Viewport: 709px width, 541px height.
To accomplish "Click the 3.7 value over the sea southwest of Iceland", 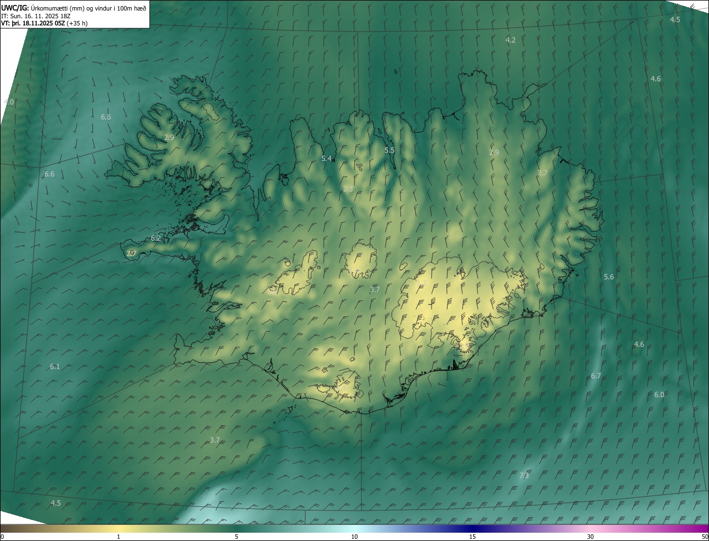I will pyautogui.click(x=215, y=440).
